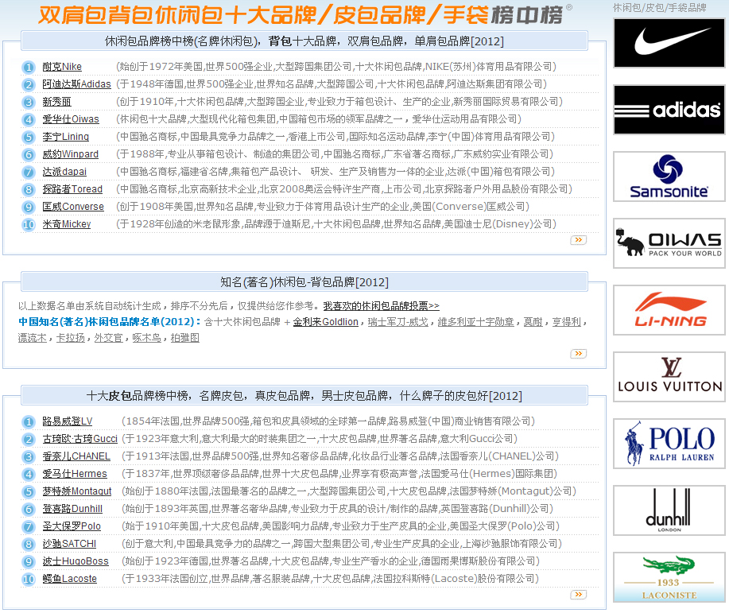Click the 中国知名(著名)休闲包品牌名单(2012) label
Screen dimensions: 729x613
109,322
